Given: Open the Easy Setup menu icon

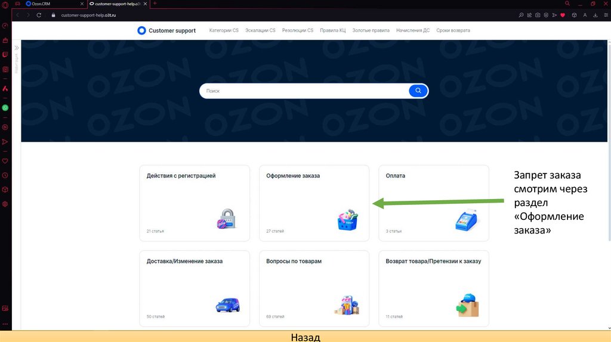Looking at the screenshot, I should coord(606,15).
